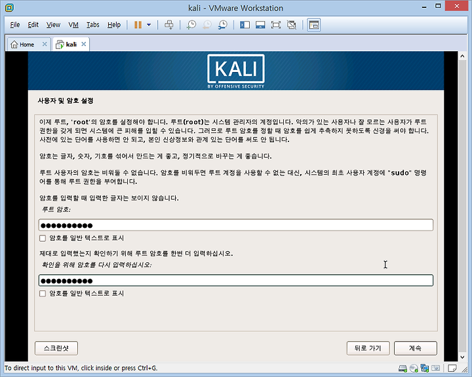472x377 pixels.
Task: Open the message log icon
Action: click(x=452, y=368)
